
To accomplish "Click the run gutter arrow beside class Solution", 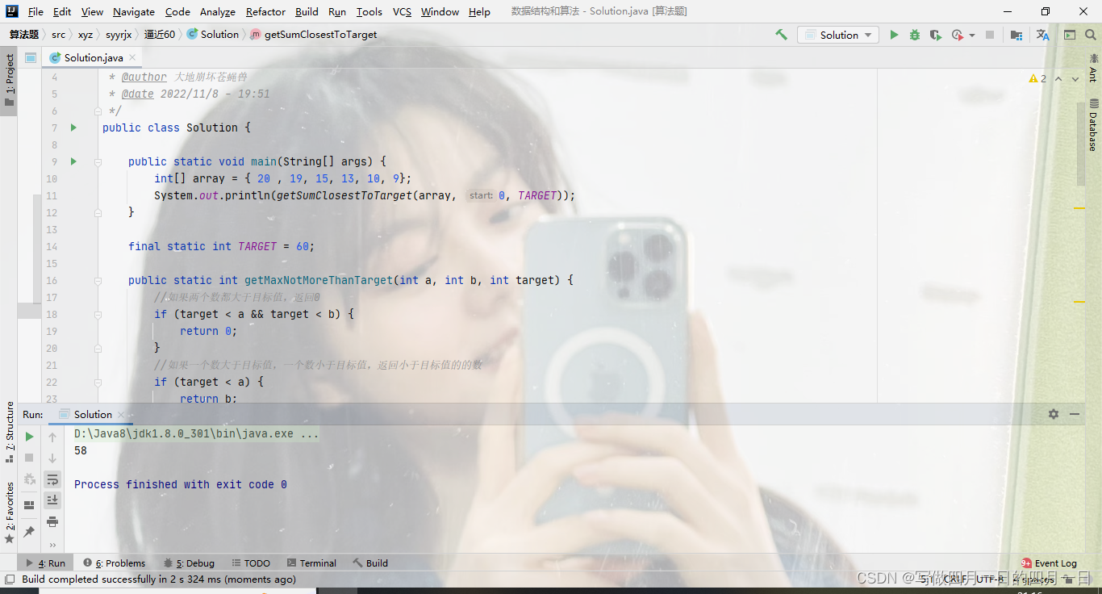I will click(73, 128).
